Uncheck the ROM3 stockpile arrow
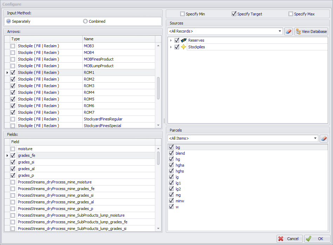 (13, 86)
